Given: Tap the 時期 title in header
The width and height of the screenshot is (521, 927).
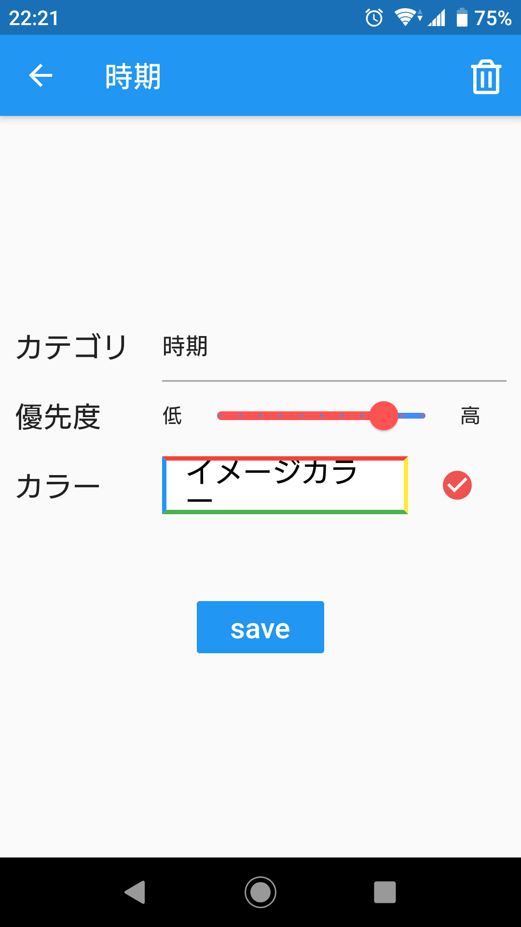Looking at the screenshot, I should 133,77.
